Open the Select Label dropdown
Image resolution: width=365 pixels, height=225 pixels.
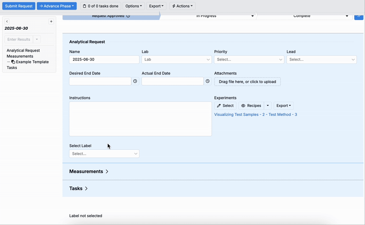(104, 154)
